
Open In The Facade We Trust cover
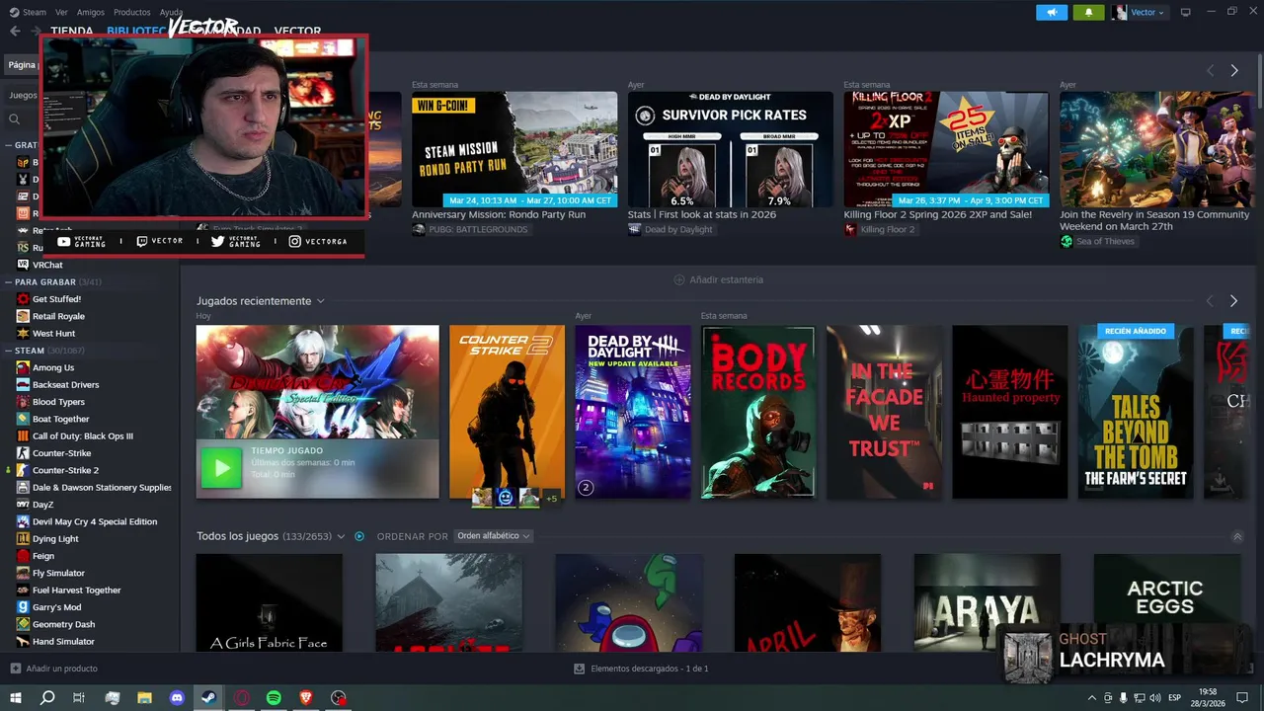885,412
